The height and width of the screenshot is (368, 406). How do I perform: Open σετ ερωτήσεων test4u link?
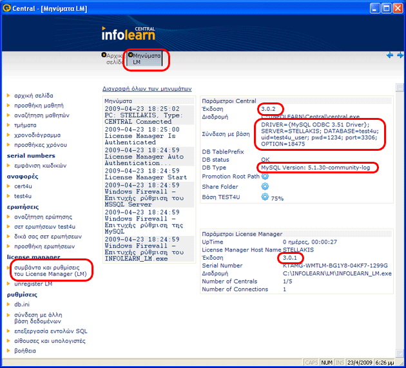pos(44,227)
